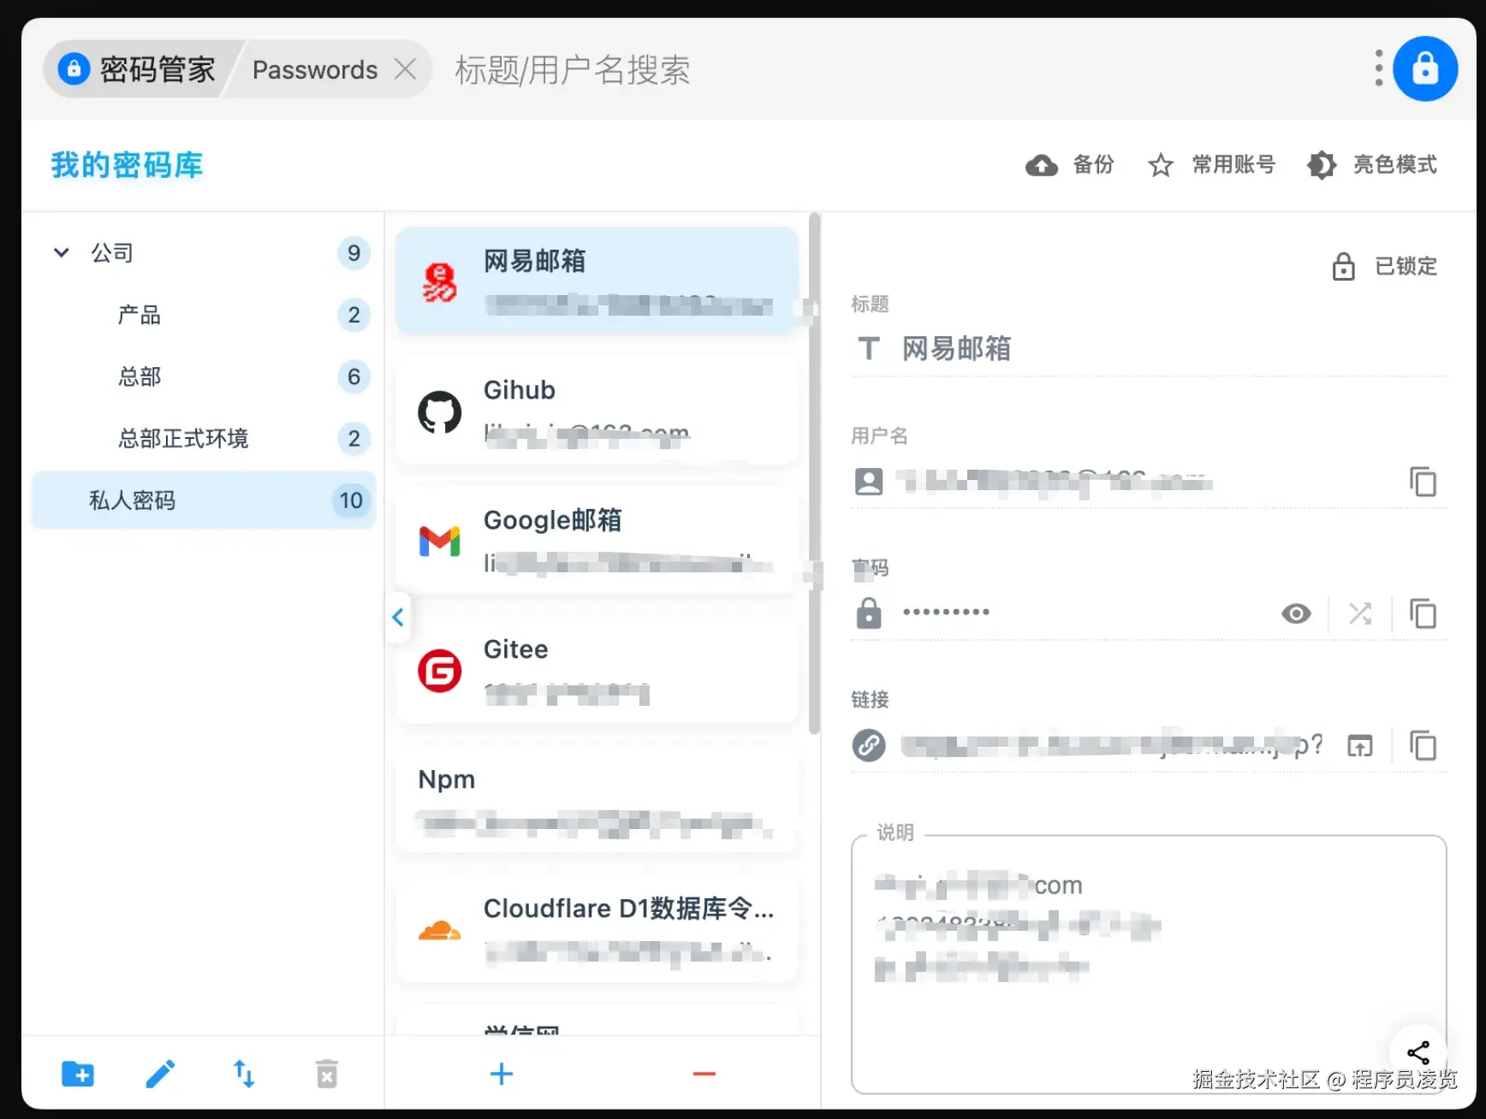The image size is (1486, 1119).
Task: Collapse the sidebar with the left chevron
Action: tap(398, 617)
